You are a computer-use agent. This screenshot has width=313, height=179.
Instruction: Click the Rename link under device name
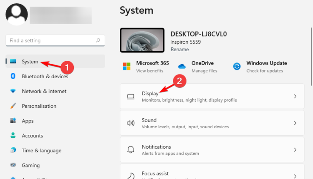pyautogui.click(x=179, y=50)
